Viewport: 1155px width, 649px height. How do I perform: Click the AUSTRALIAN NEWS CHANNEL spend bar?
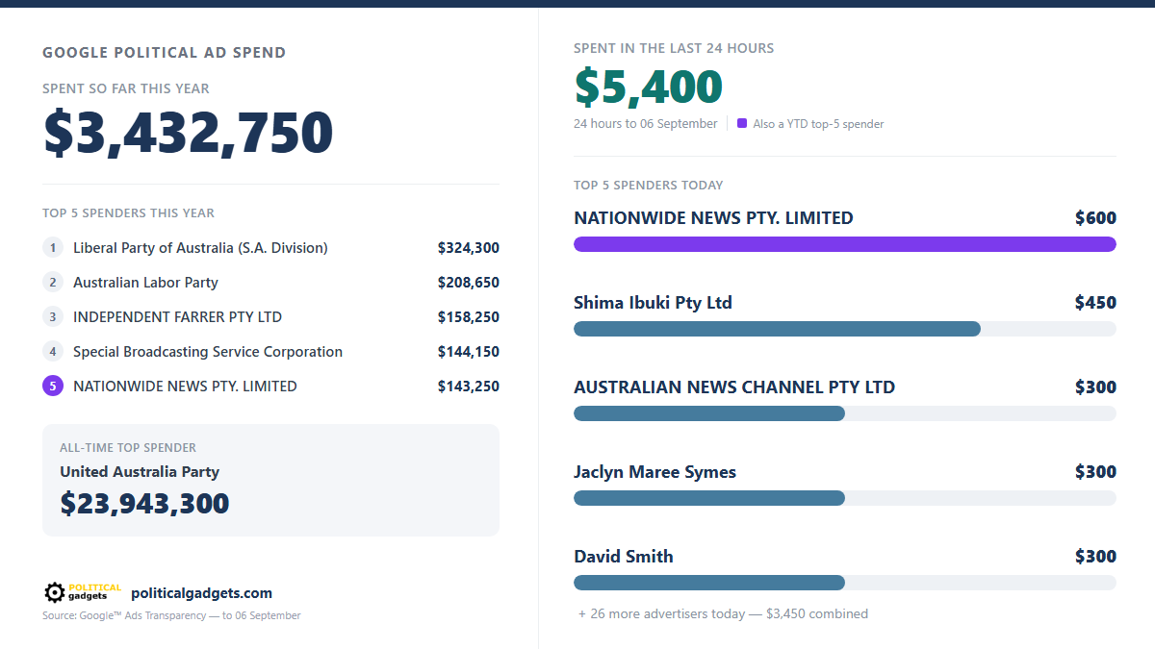(x=709, y=413)
